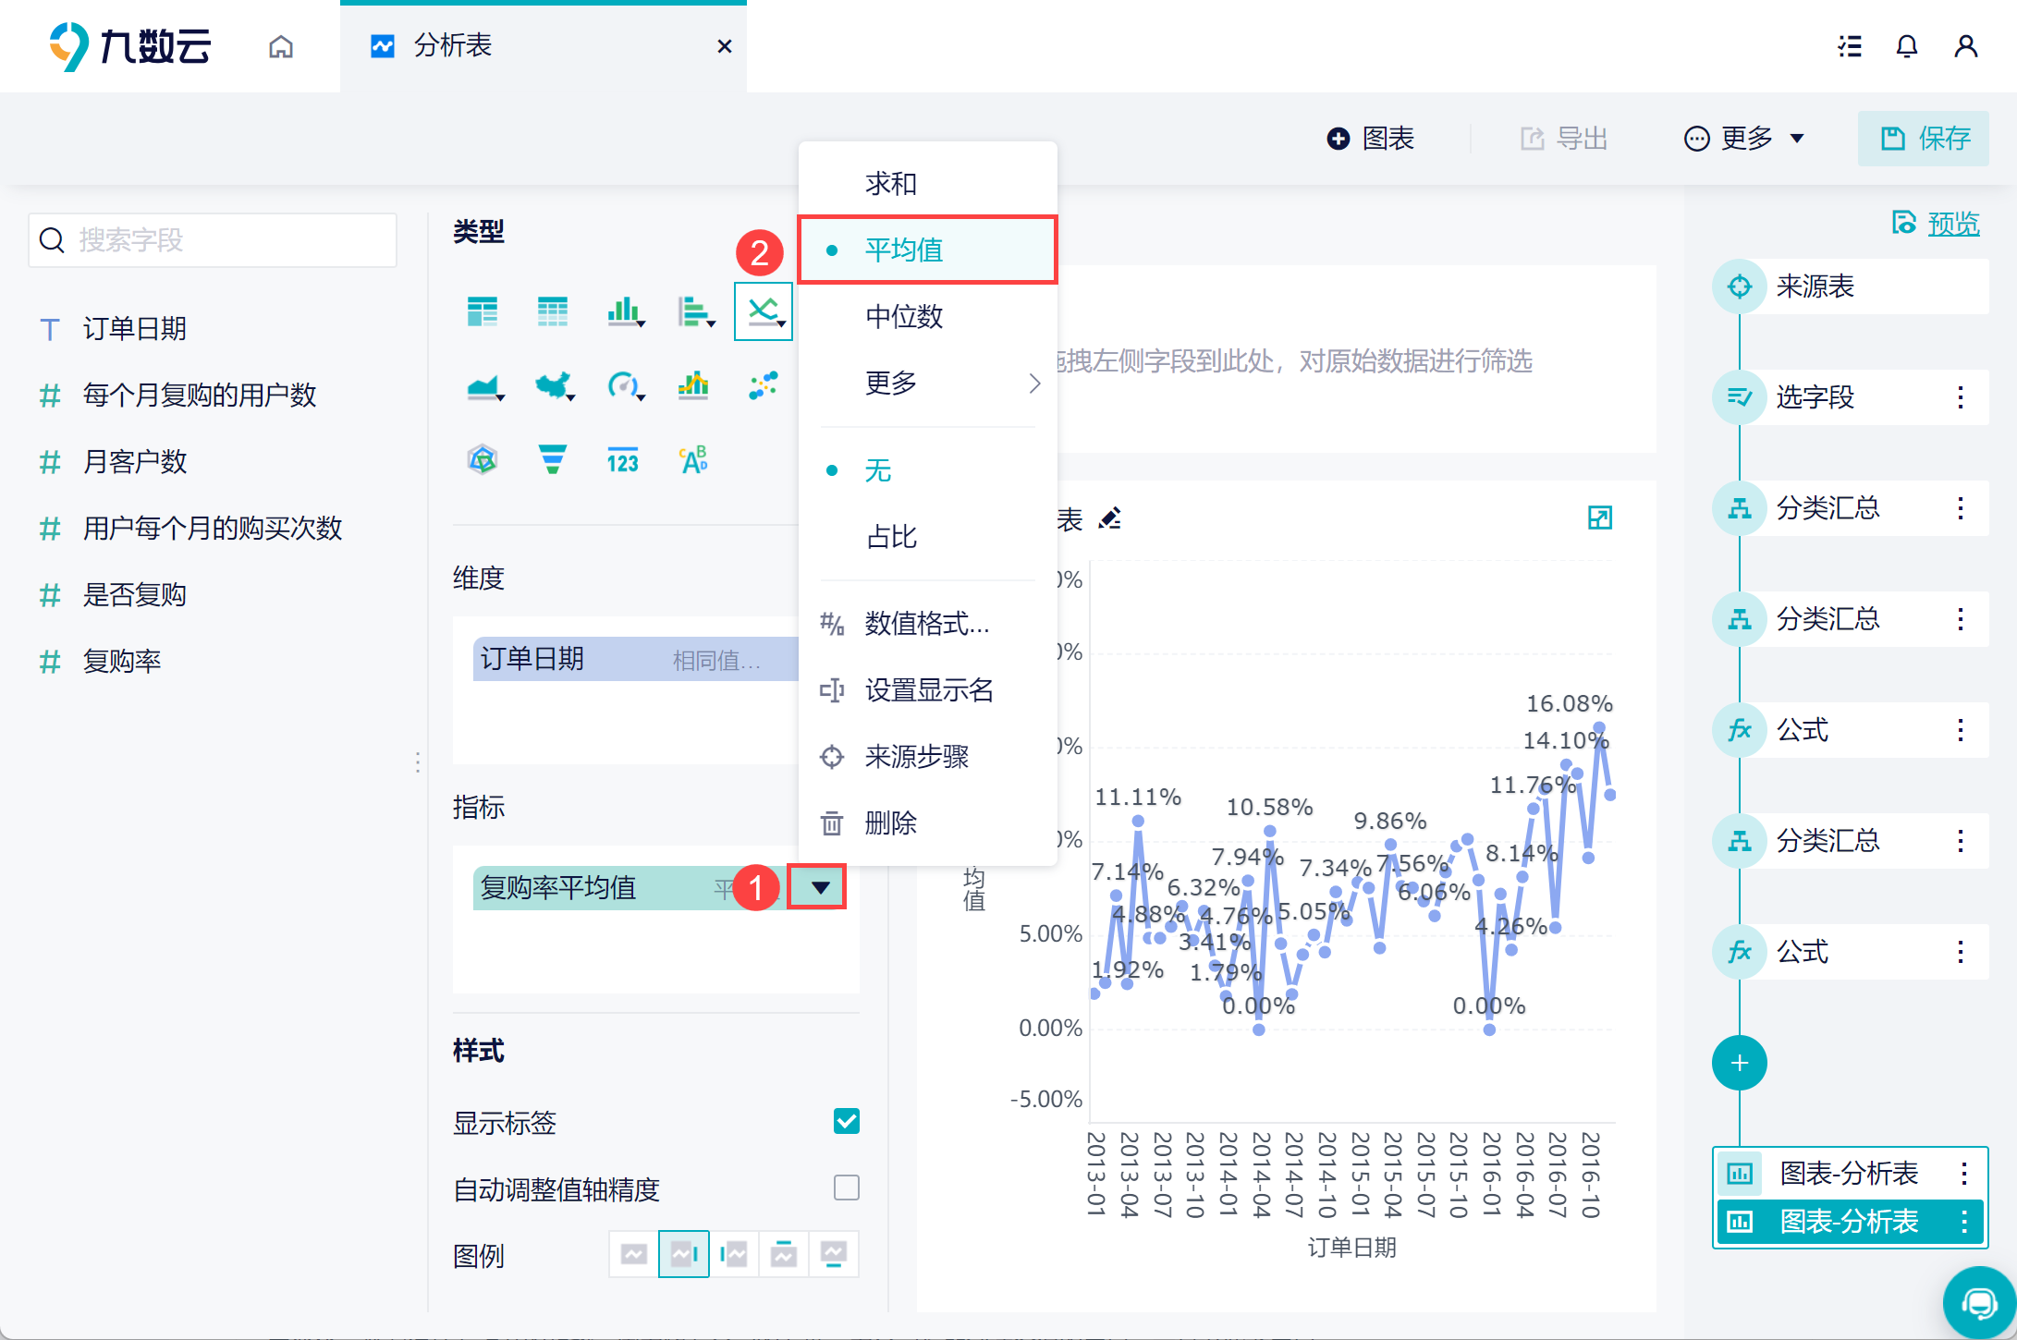Viewport: 2017px width, 1340px height.
Task: Expand 更多 submenu in context menu
Action: (927, 383)
